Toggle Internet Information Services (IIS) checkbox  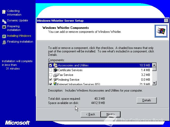click(50, 84)
